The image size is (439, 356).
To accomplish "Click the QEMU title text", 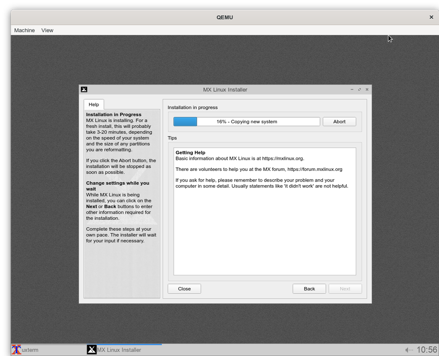I will (224, 17).
